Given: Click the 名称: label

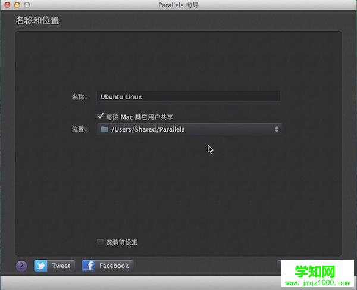Looking at the screenshot, I should (80, 97).
